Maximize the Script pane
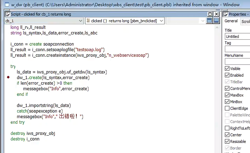Viewport: 250px width, 153px height. [210, 14]
